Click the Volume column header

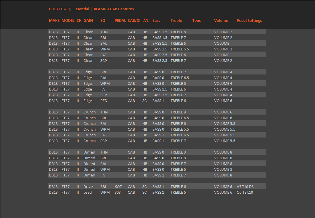tap(221, 21)
